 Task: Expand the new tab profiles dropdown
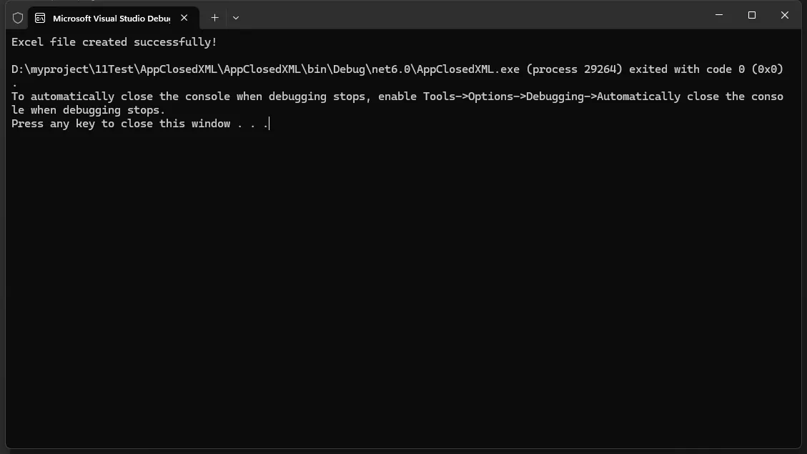click(236, 18)
